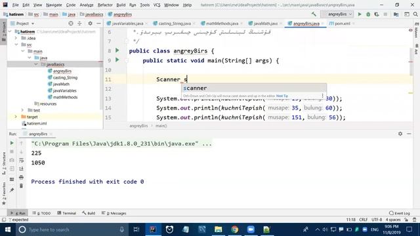Click the Build hammer icon

click(x=314, y=14)
